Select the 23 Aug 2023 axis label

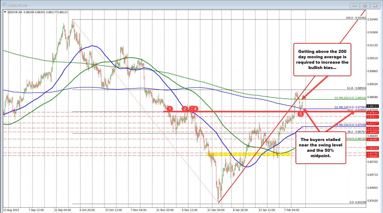click(x=11, y=210)
